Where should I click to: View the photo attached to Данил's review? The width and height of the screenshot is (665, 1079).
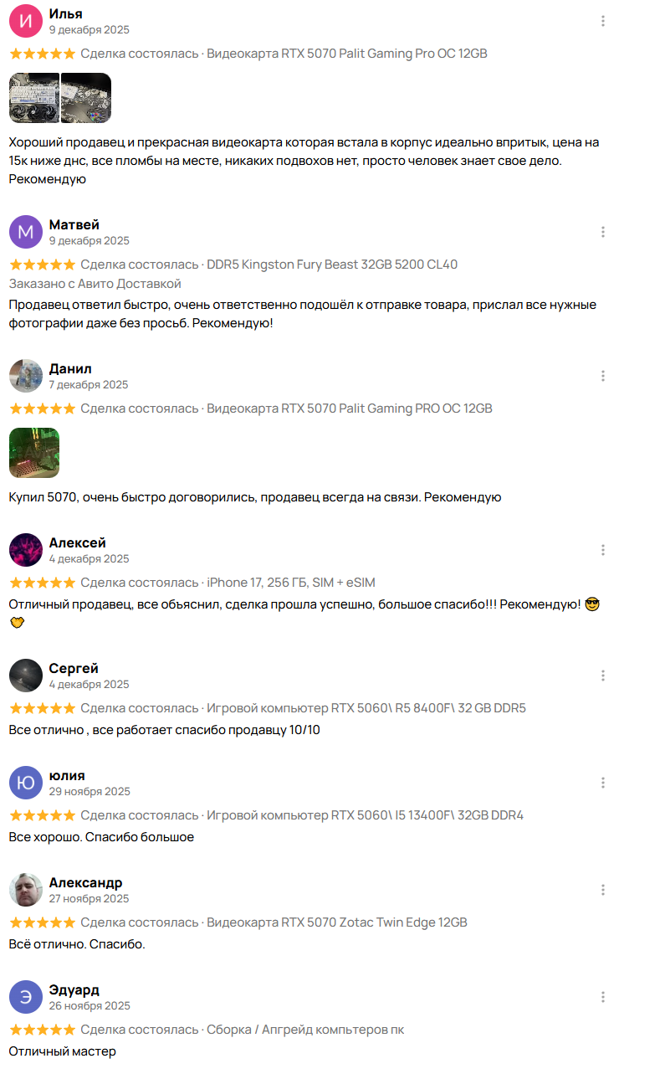(34, 453)
